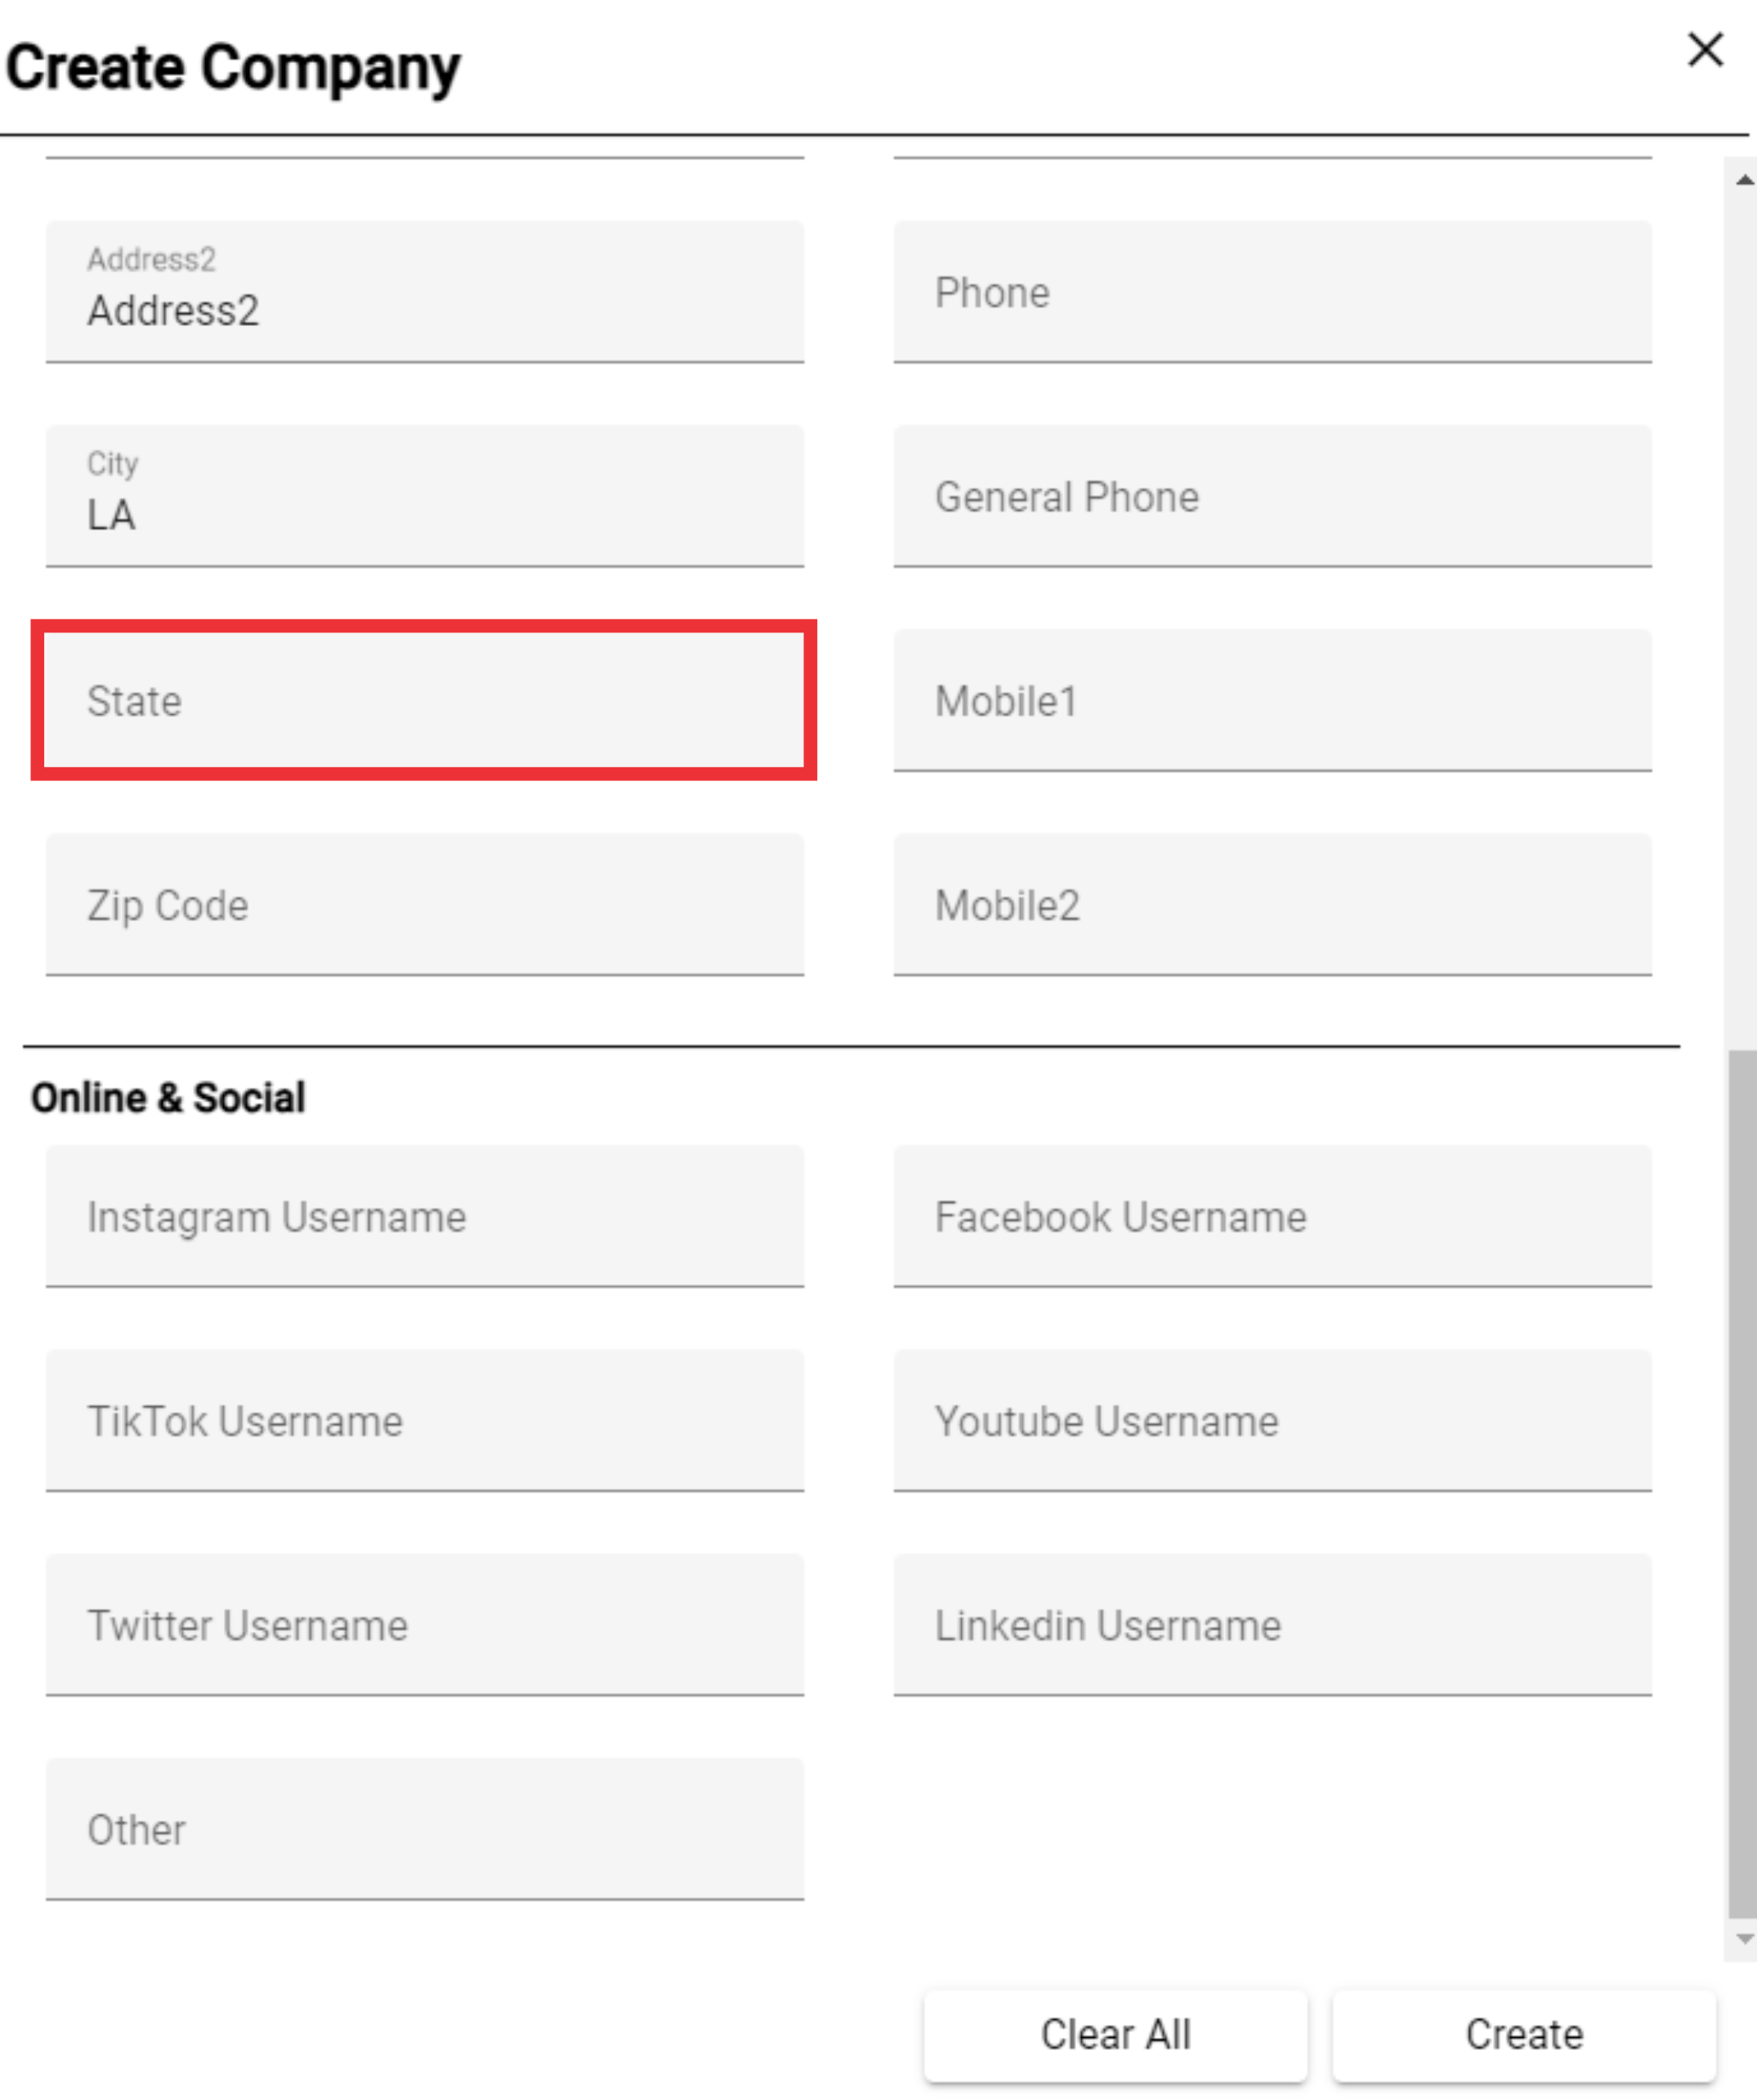Click the Create button
This screenshot has width=1757, height=2100.
click(x=1524, y=2034)
